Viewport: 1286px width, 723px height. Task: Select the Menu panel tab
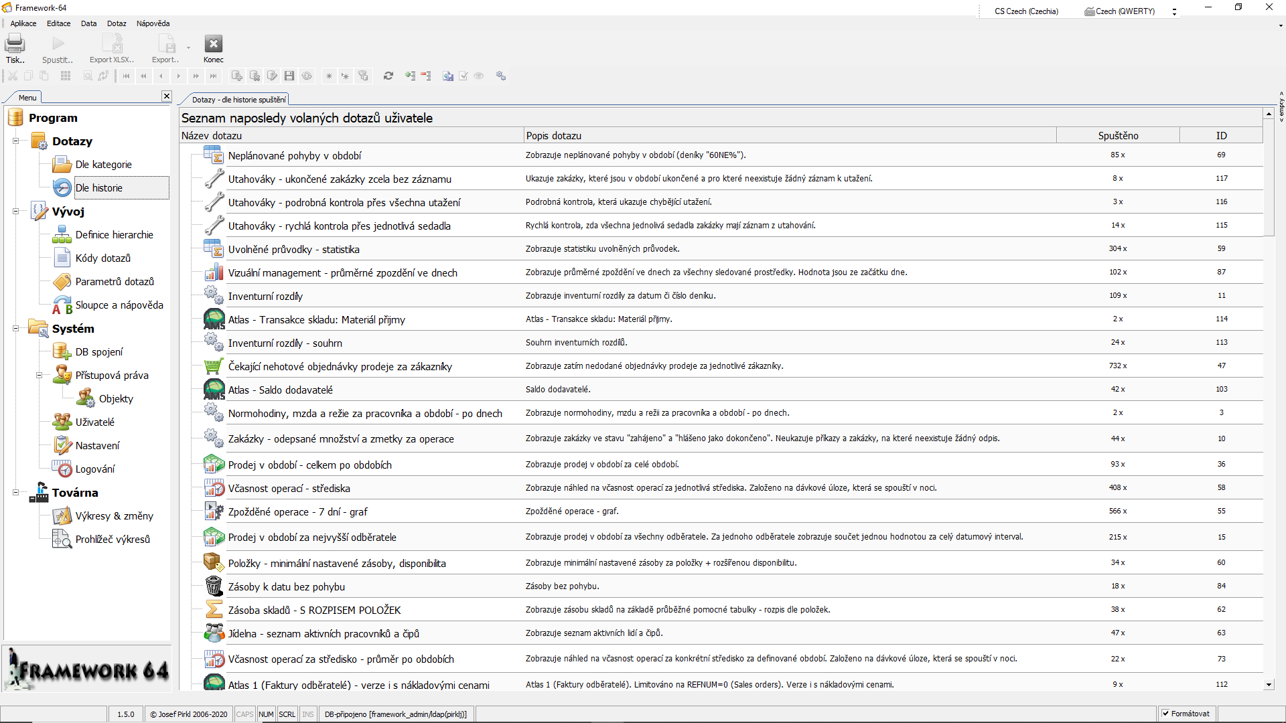(x=27, y=98)
